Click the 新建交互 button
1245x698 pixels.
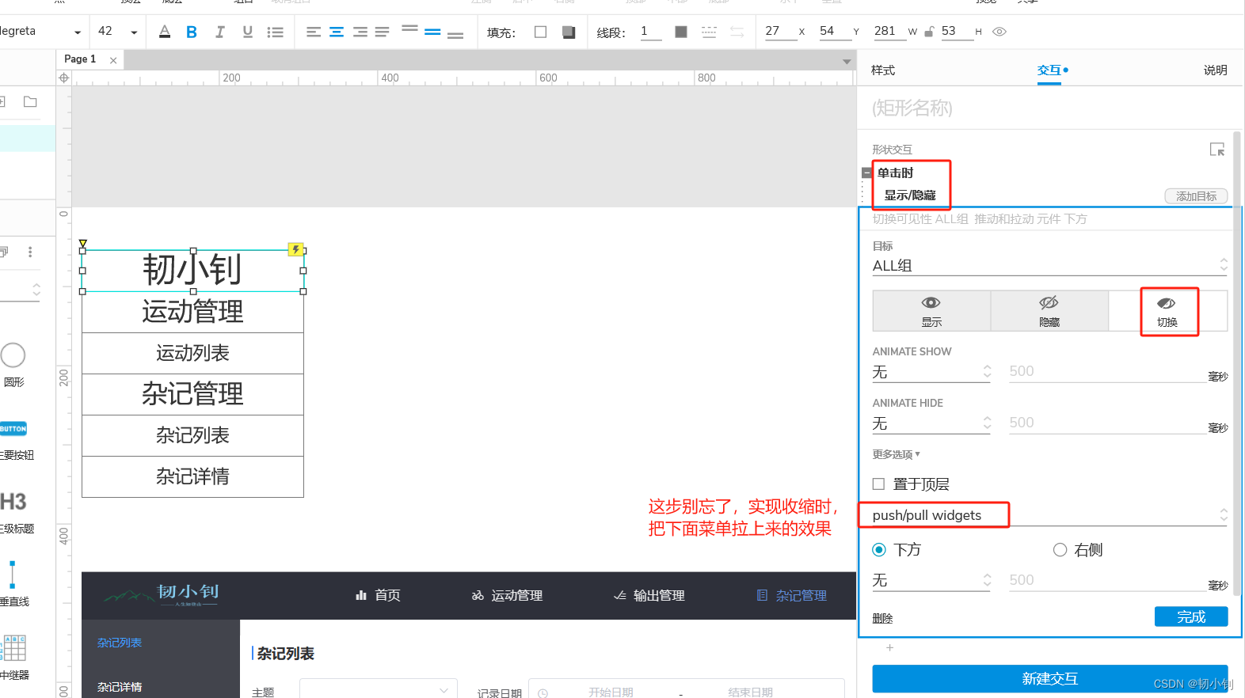tap(1050, 679)
